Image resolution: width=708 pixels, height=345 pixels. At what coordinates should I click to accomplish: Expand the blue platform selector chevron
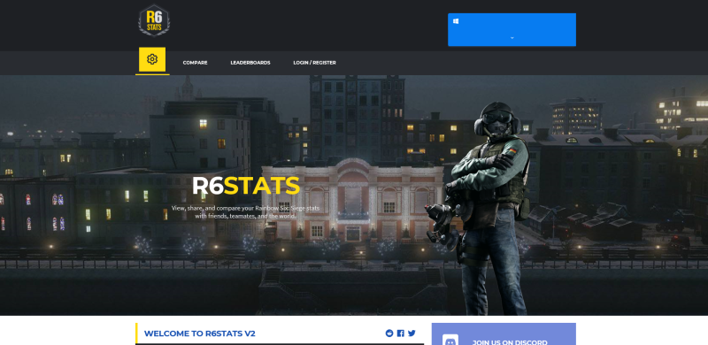512,38
